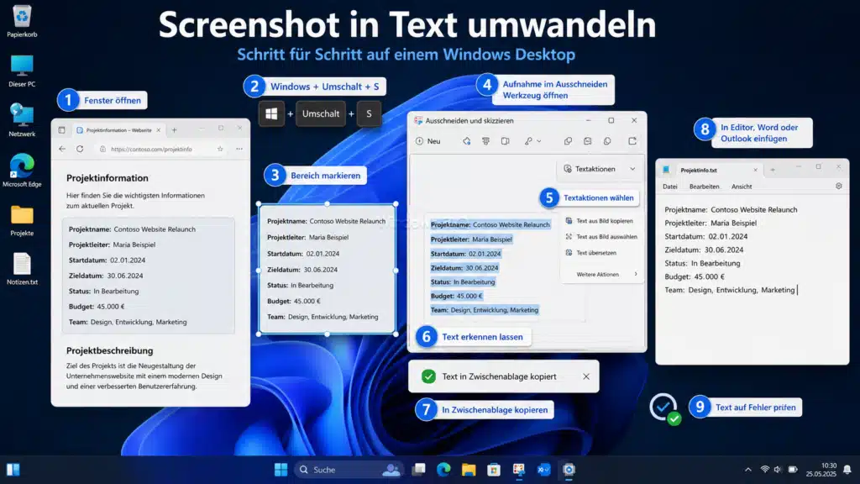Click the ruler icon in snipping toolbar
The image size is (860, 484).
coord(505,141)
